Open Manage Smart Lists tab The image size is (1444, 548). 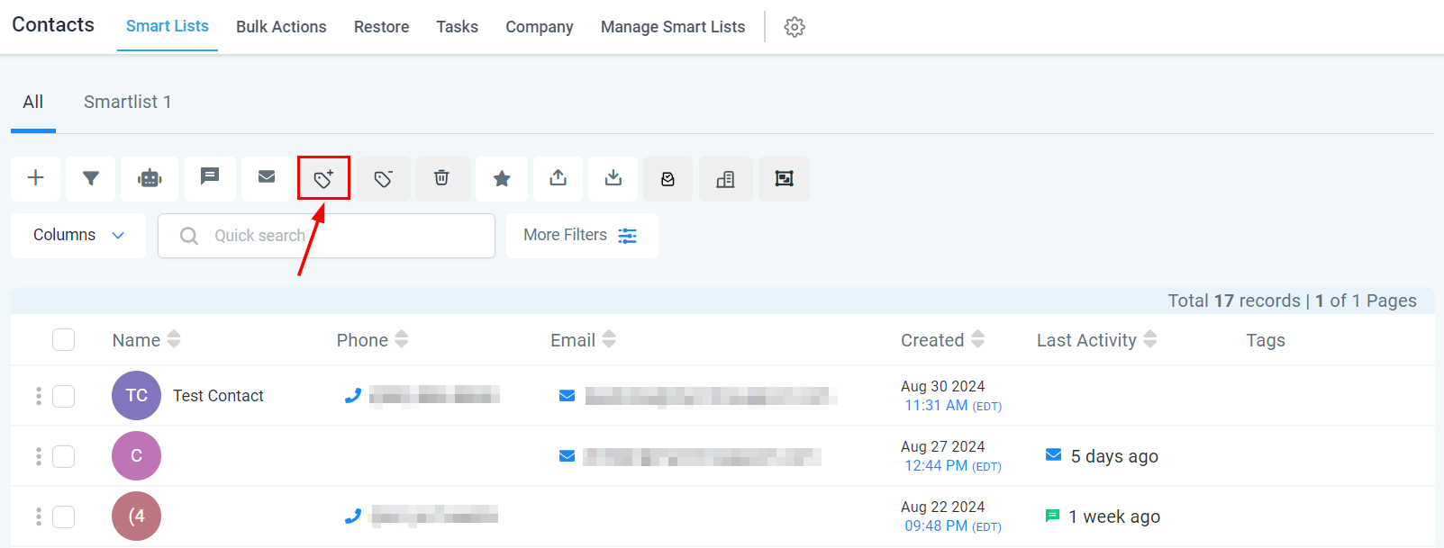tap(673, 27)
